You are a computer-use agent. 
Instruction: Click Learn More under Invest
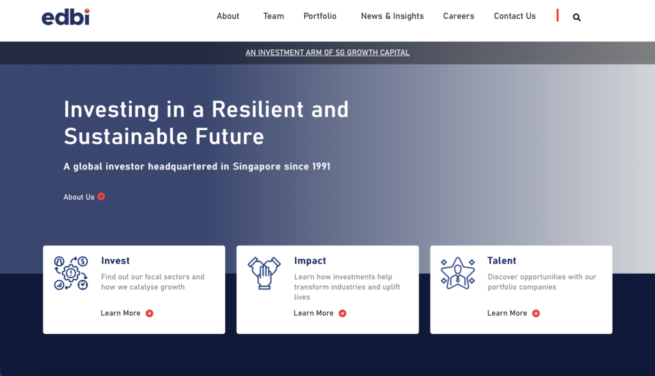click(120, 313)
